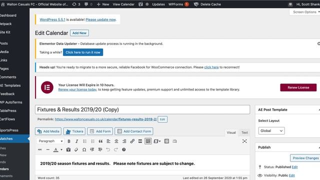
Task: Undo the last edit
Action: coord(108,149)
